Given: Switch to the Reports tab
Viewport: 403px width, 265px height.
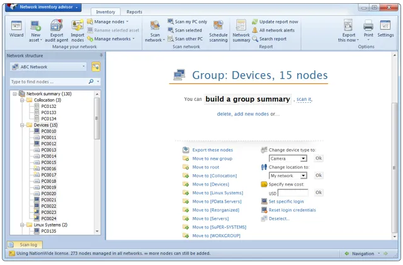Looking at the screenshot, I should pos(134,12).
